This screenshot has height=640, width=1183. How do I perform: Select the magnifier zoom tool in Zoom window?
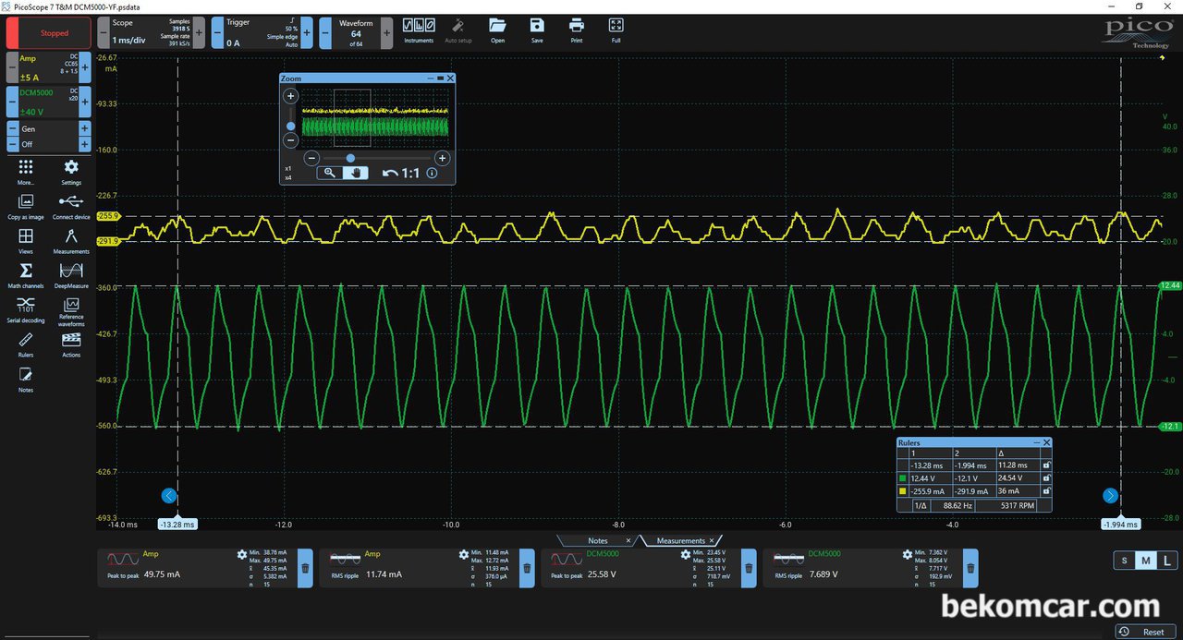pos(329,173)
